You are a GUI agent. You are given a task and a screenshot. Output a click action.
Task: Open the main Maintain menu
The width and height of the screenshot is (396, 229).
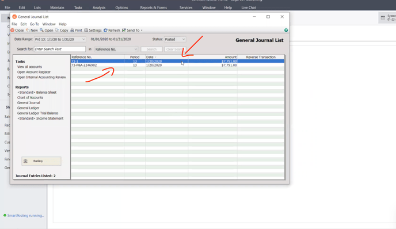[x=57, y=7]
